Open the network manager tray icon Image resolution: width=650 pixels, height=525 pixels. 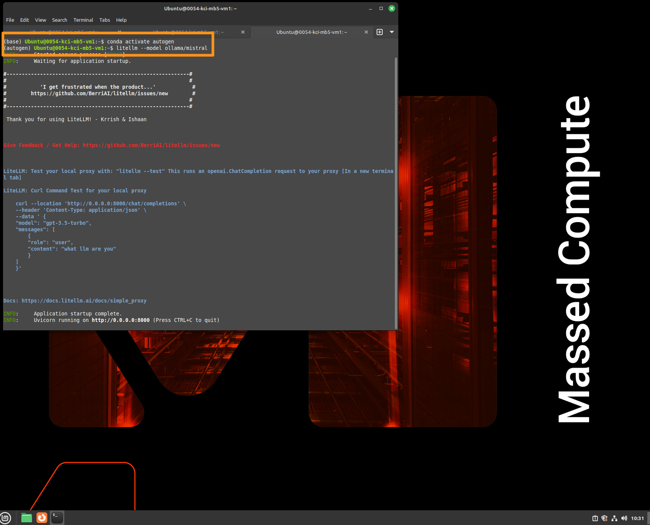(614, 518)
